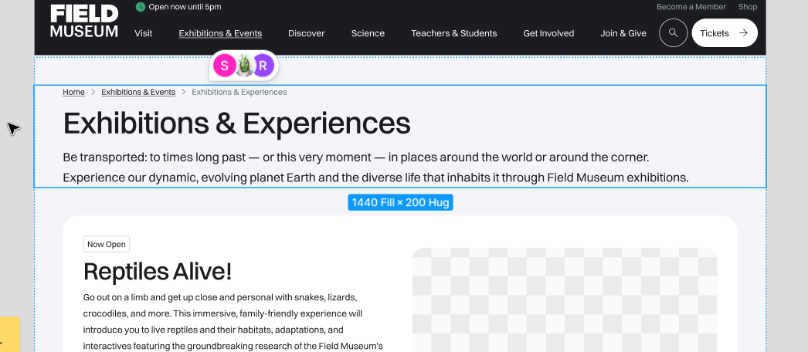
Task: Open the Teachers & Students menu
Action: click(454, 33)
